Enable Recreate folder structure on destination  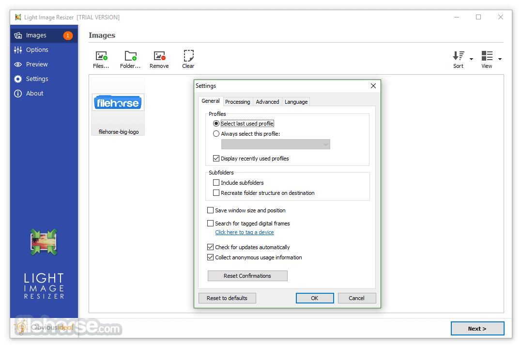pyautogui.click(x=216, y=193)
